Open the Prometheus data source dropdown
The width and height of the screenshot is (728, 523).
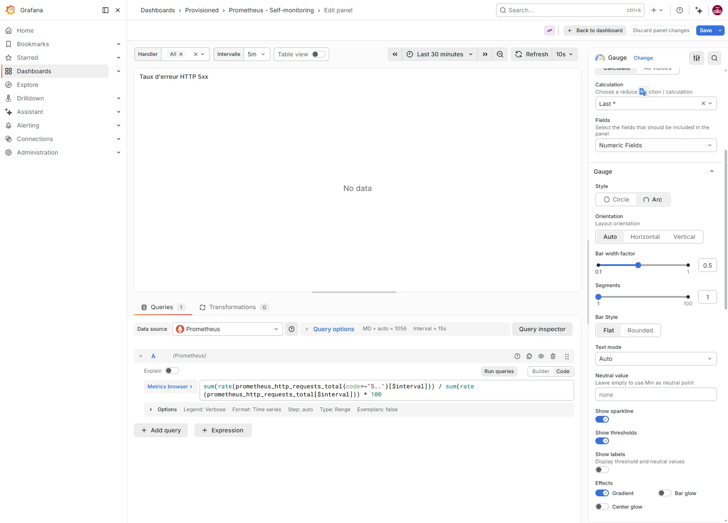[x=228, y=329]
